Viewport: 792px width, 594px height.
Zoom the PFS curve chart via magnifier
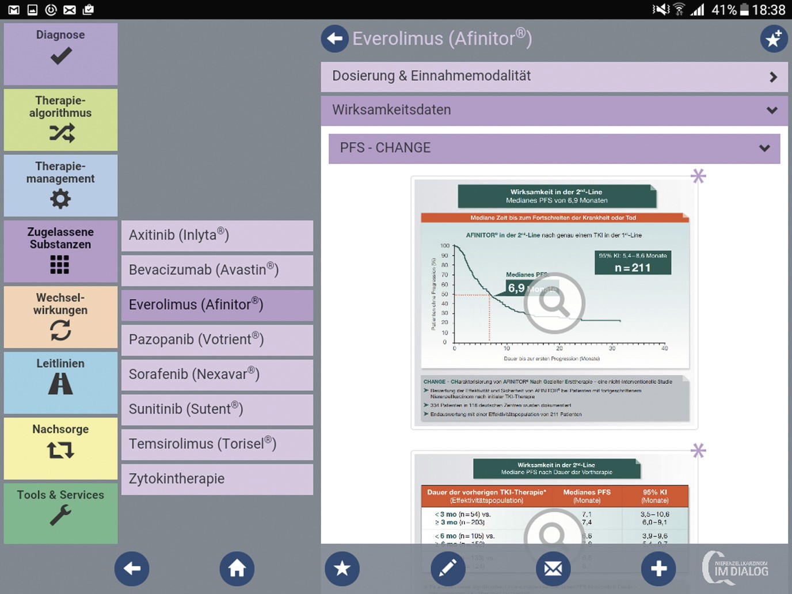[x=554, y=303]
